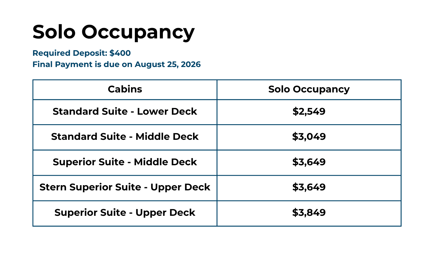The image size is (434, 260).
Task: Click the Solo Occupancy column header
Action: [x=309, y=89]
